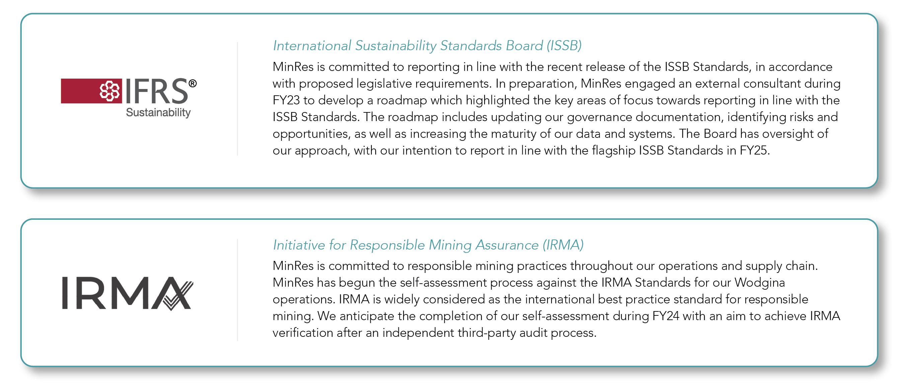
Task: Click the (ISSB) abbreviation in the heading
Action: point(564,46)
